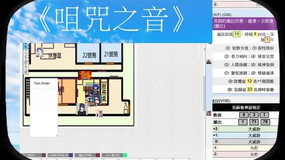
Task: Click Z(KP) player's maroon color swatch
Action: click(44, 155)
